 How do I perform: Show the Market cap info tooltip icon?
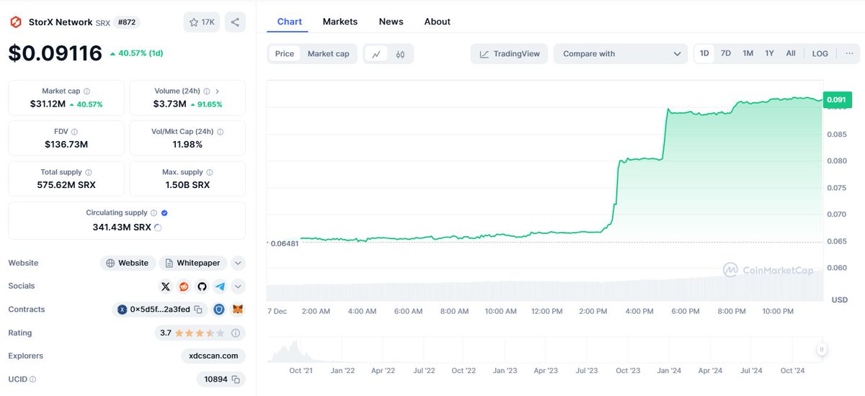pyautogui.click(x=87, y=91)
